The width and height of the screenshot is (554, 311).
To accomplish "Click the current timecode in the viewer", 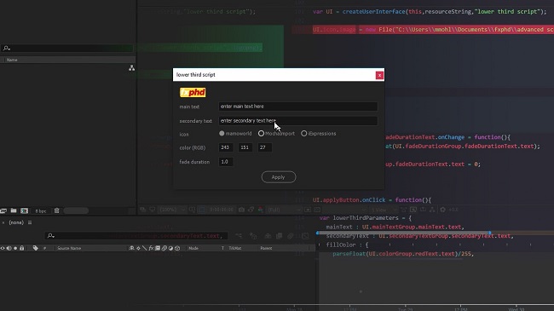I will pos(222,210).
